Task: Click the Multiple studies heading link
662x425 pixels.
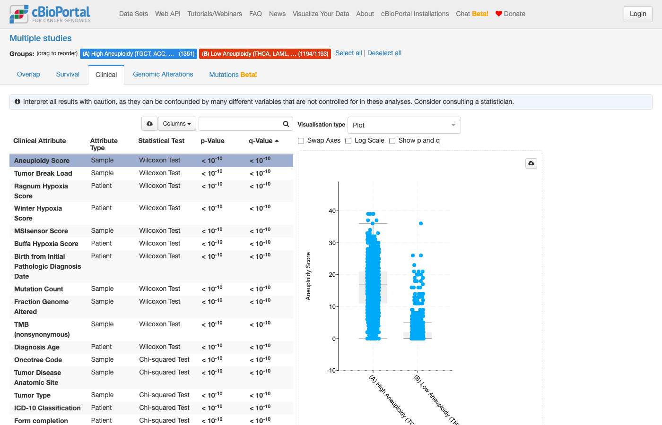Action: (x=41, y=38)
